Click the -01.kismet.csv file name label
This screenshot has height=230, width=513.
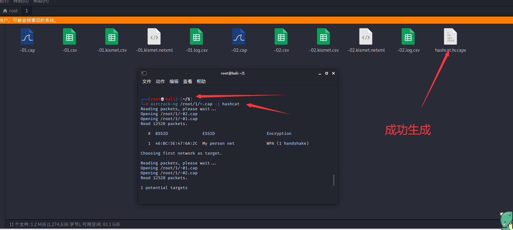coord(112,50)
